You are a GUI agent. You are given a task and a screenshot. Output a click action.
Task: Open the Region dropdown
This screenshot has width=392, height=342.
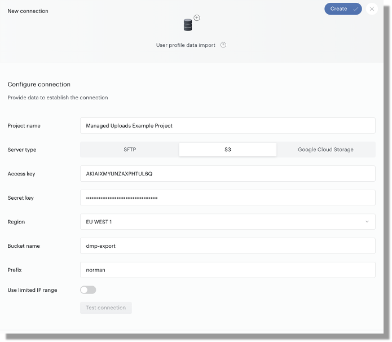[227, 222]
